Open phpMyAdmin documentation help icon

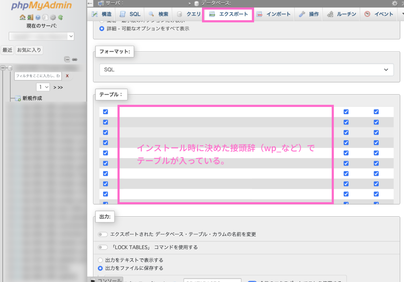pyautogui.click(x=38, y=17)
